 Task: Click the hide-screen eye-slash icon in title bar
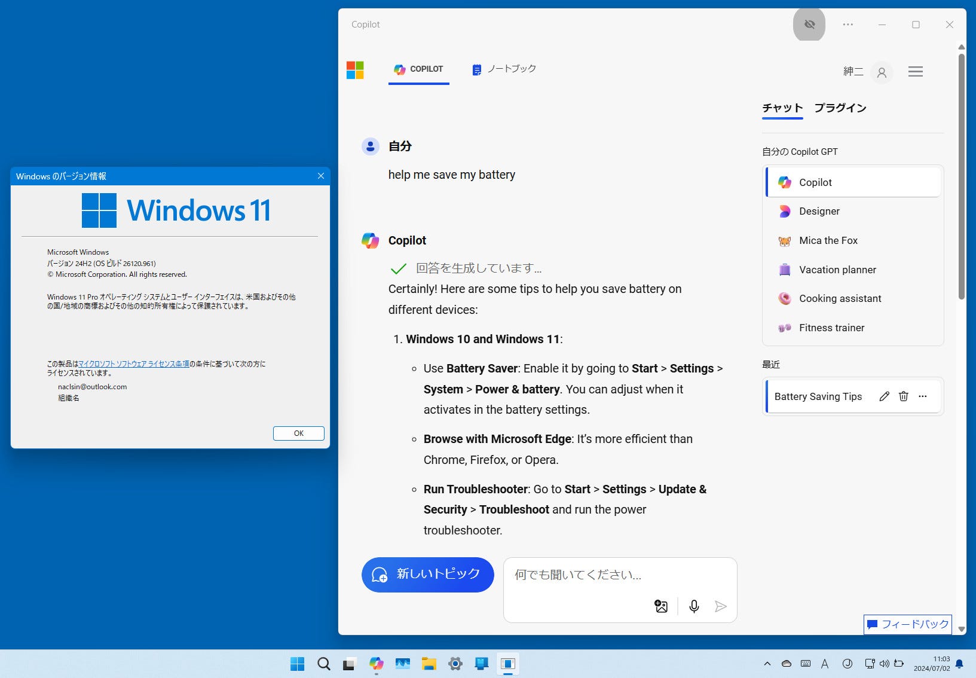809,25
